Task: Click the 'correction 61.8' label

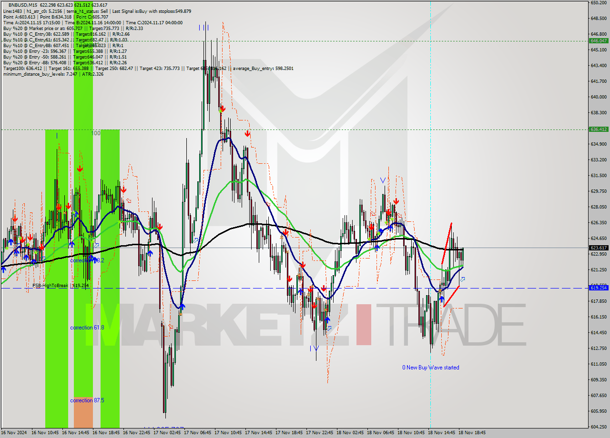Action: pyautogui.click(x=87, y=328)
